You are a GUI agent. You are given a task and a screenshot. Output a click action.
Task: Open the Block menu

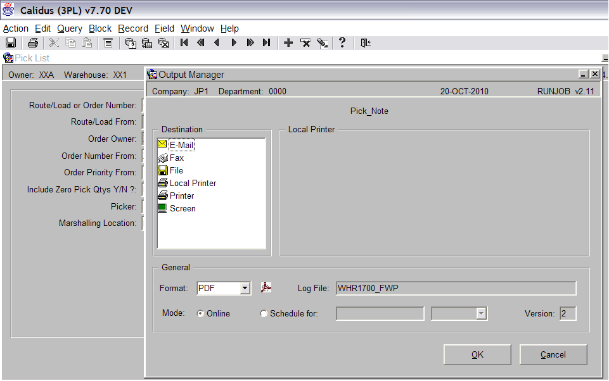point(100,28)
